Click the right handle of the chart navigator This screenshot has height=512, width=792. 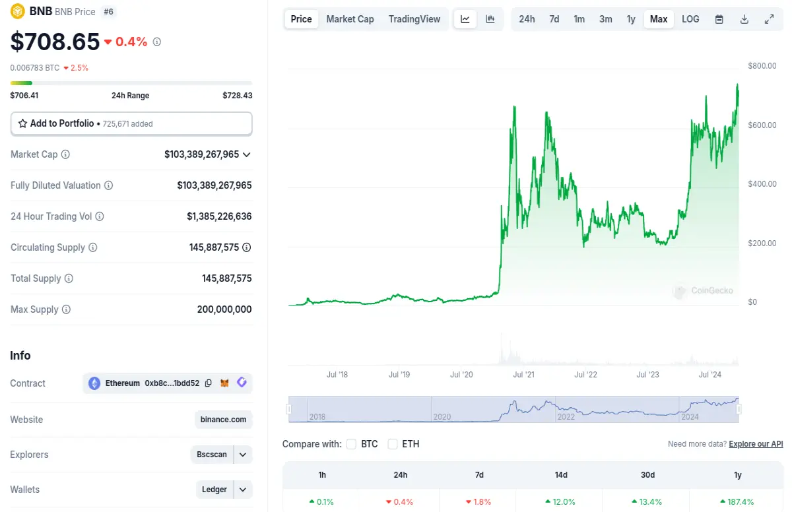pyautogui.click(x=739, y=410)
